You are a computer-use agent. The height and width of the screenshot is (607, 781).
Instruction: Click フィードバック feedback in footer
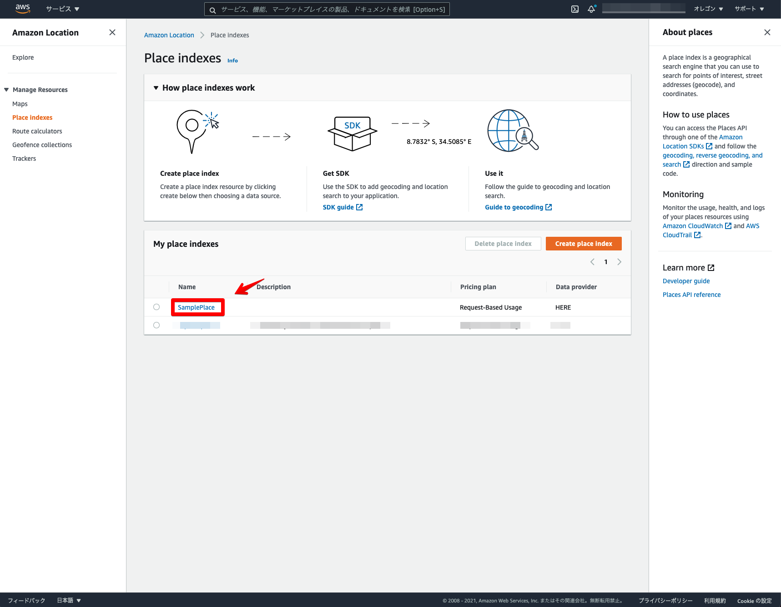(26, 600)
